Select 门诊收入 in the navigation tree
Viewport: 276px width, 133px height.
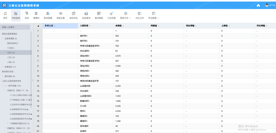pos(11,48)
